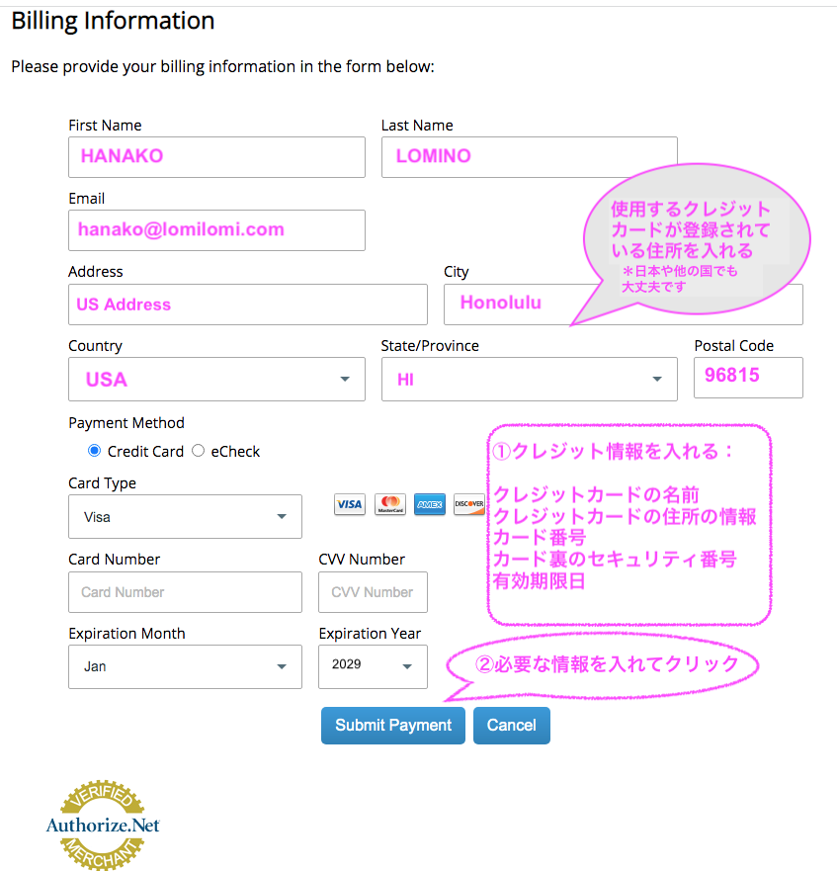Click the Cancel button
837x871 pixels.
coord(512,726)
